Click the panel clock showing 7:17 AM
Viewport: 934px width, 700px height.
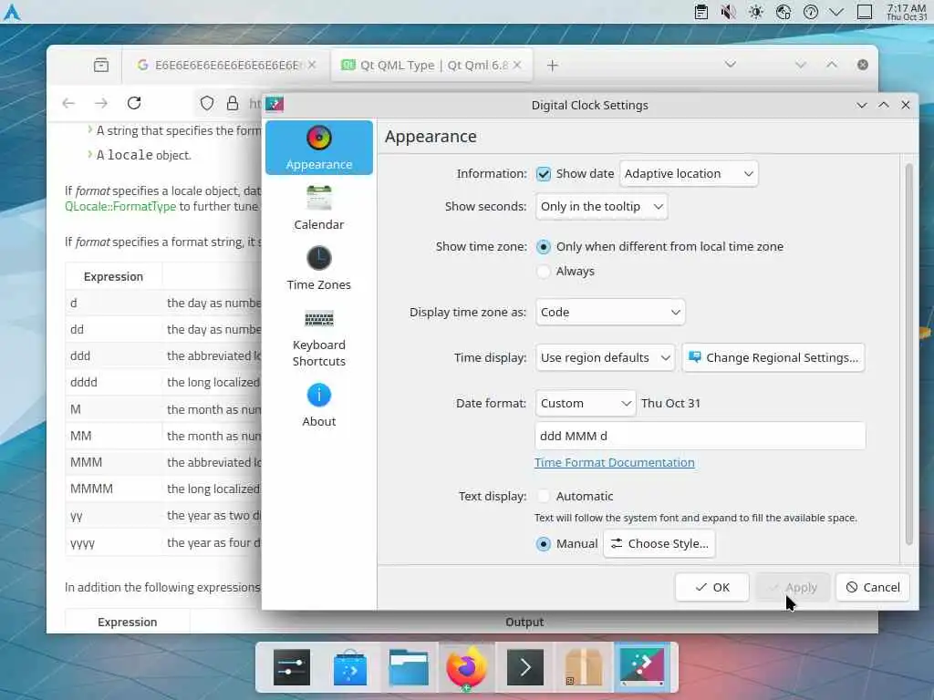coord(906,12)
